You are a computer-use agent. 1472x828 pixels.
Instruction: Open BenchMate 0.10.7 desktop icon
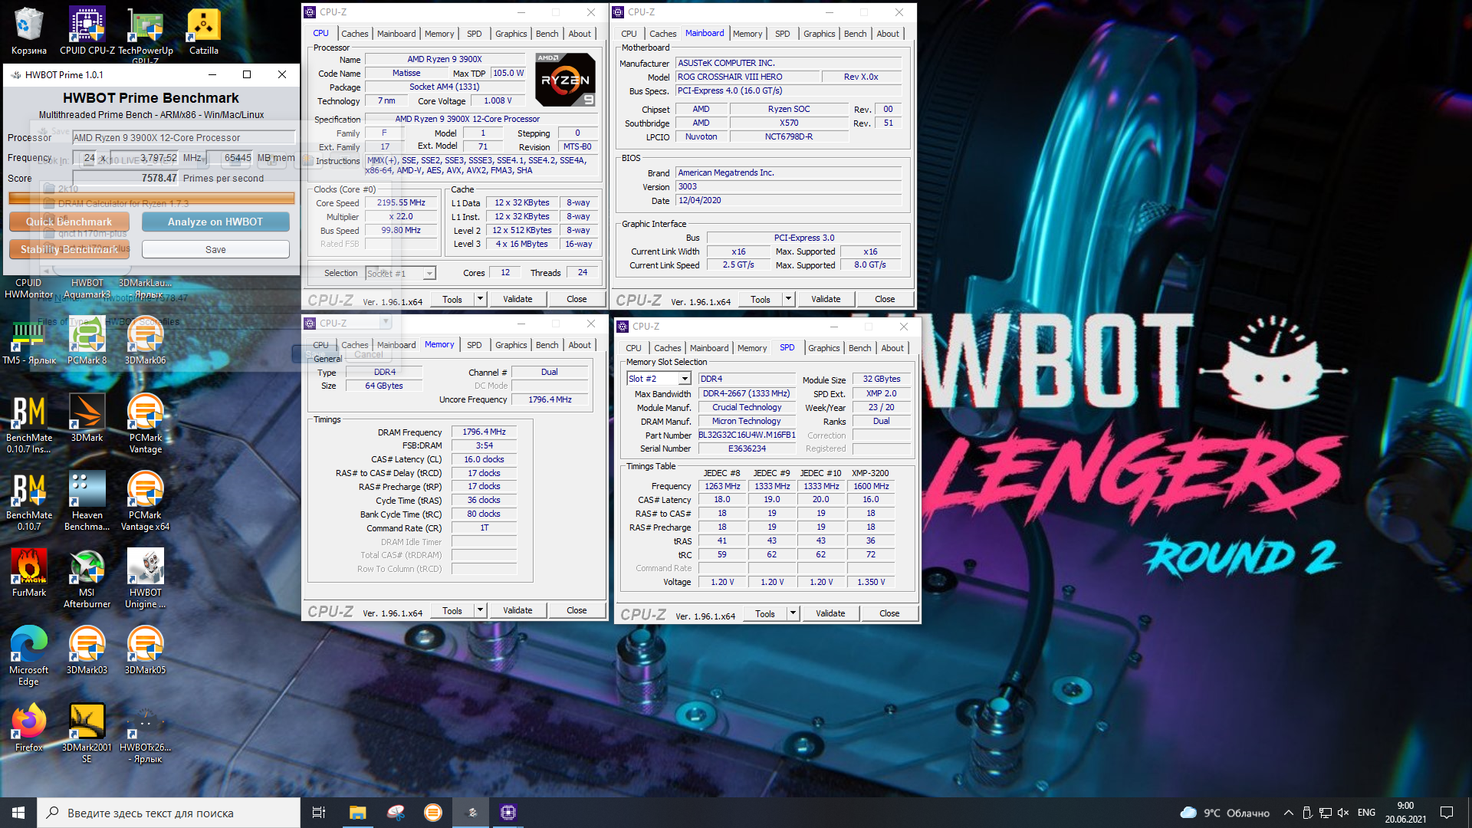29,501
